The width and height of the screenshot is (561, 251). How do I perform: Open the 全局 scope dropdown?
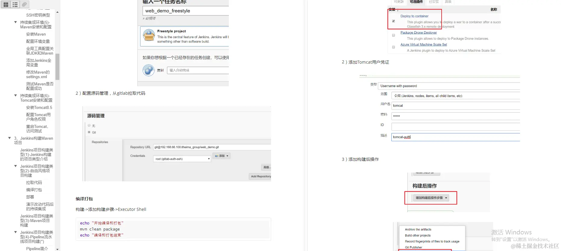click(456, 96)
